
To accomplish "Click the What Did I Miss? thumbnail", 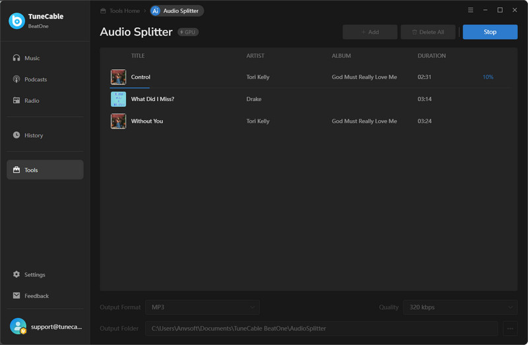I will pyautogui.click(x=119, y=99).
